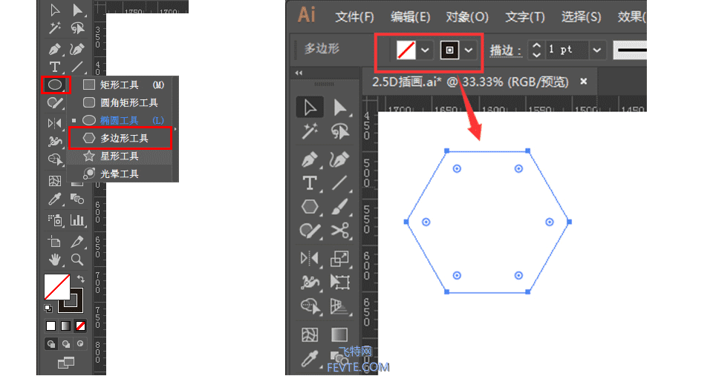Set paint mode to None
713x376 pixels.
(80, 326)
